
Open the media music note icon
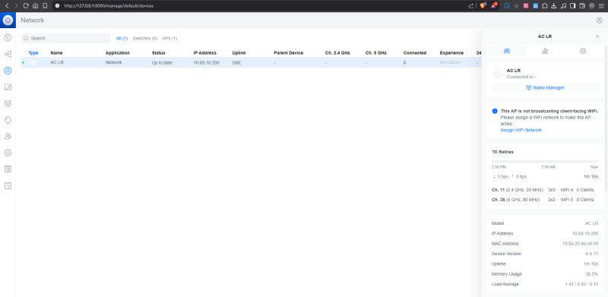pos(563,6)
